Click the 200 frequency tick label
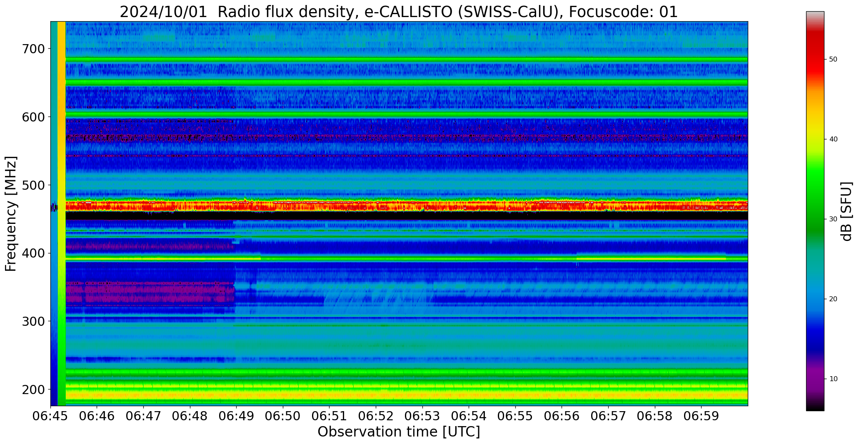The height and width of the screenshot is (444, 859). [33, 389]
